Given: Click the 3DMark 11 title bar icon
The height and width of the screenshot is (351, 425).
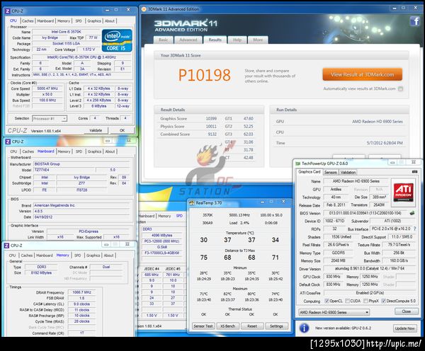Looking at the screenshot, I should click(144, 9).
